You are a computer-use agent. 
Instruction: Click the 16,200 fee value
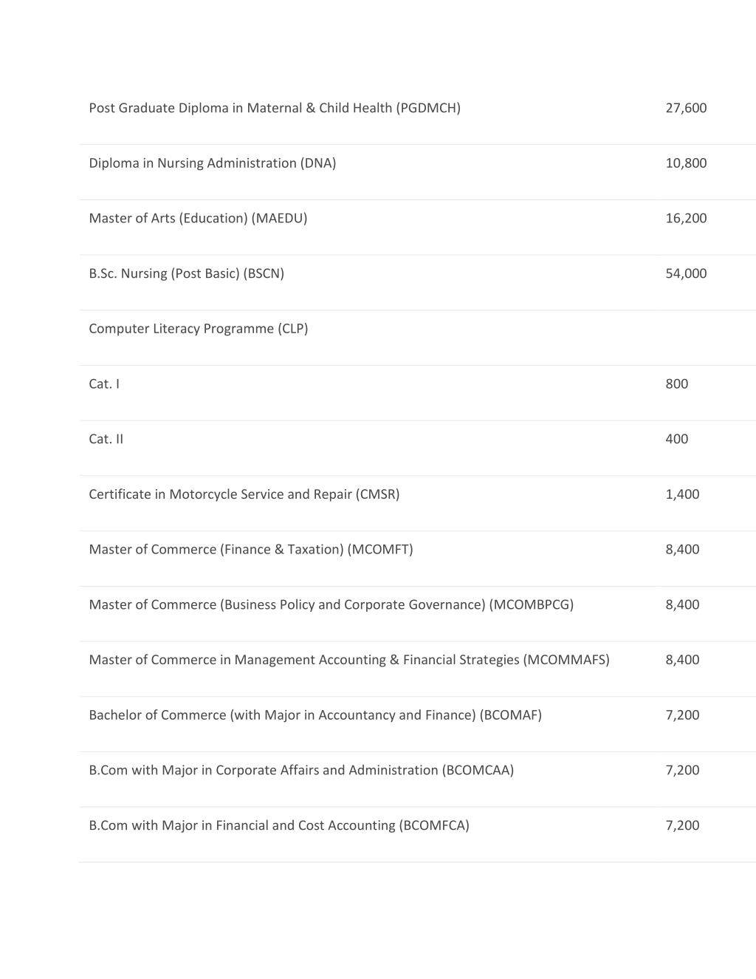pos(686,218)
